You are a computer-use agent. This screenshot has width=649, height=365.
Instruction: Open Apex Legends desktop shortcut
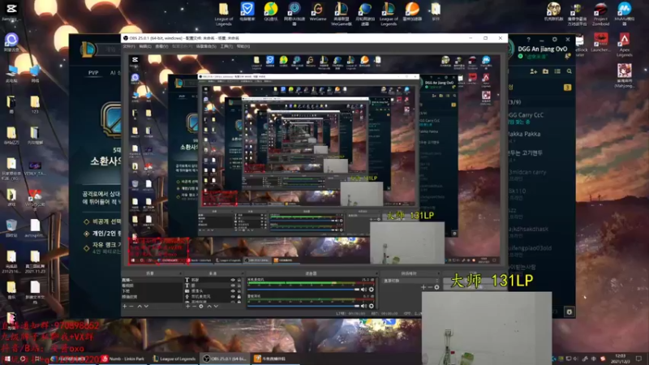(624, 45)
